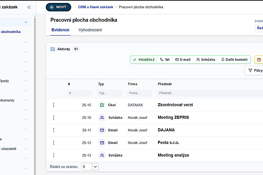Focus the Firma filter input
This screenshot has height=175, width=263.
pyautogui.click(x=139, y=93)
